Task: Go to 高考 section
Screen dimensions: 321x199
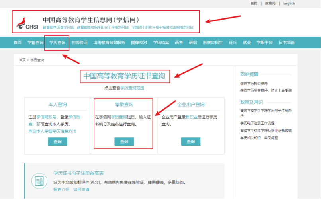Action: (x=179, y=42)
